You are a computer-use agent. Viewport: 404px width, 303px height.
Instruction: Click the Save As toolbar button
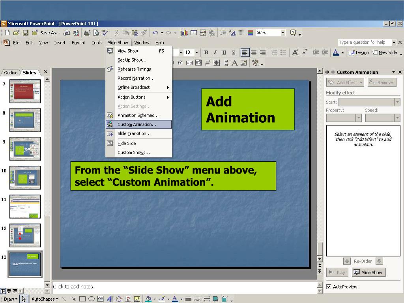click(46, 33)
